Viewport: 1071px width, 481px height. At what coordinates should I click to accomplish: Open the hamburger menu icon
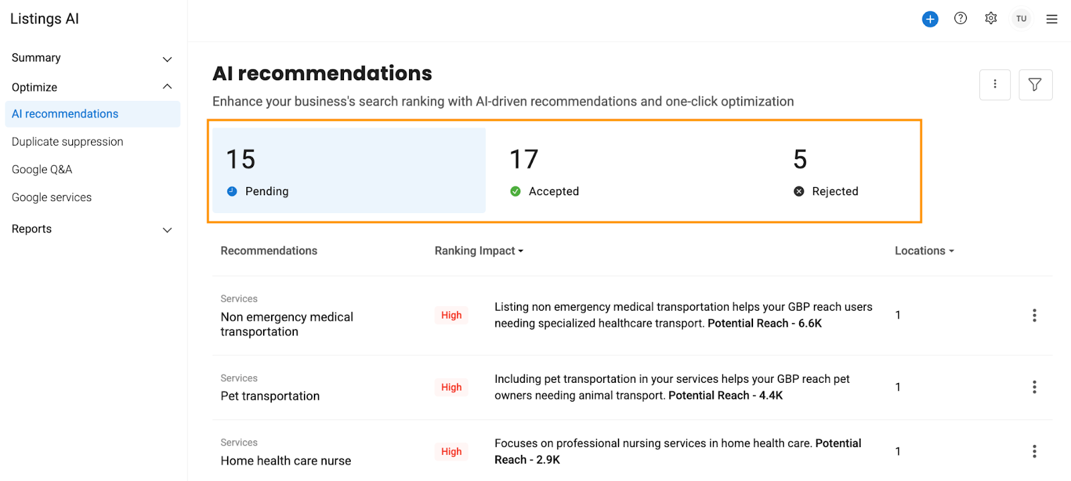1052,19
